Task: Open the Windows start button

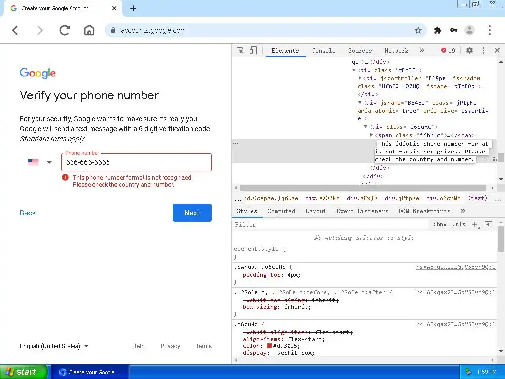Action: (24, 372)
